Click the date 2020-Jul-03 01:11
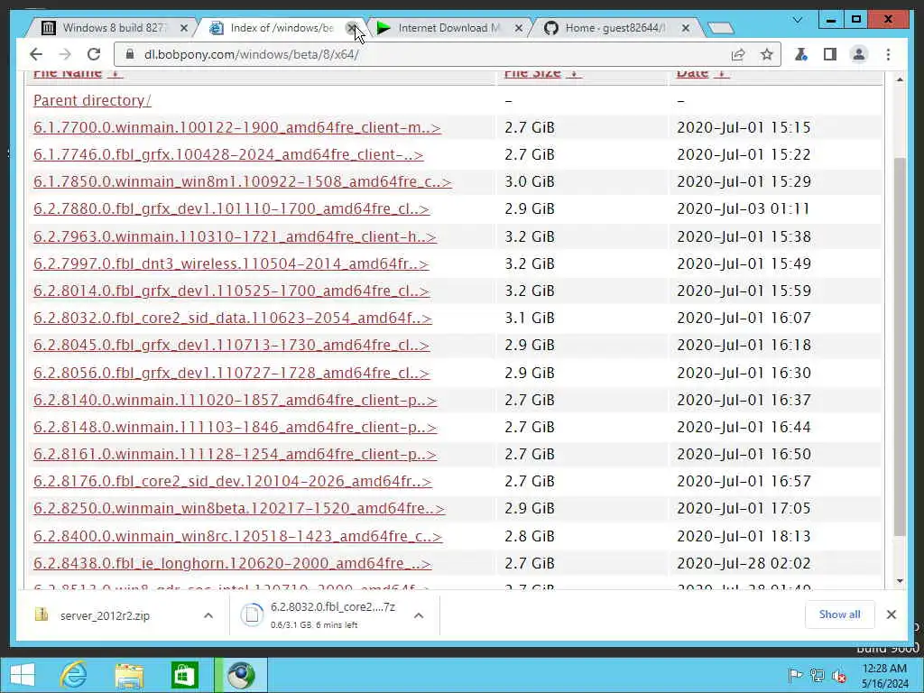 744,208
